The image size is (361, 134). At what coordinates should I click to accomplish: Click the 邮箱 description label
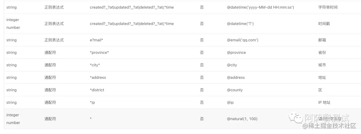322,40
